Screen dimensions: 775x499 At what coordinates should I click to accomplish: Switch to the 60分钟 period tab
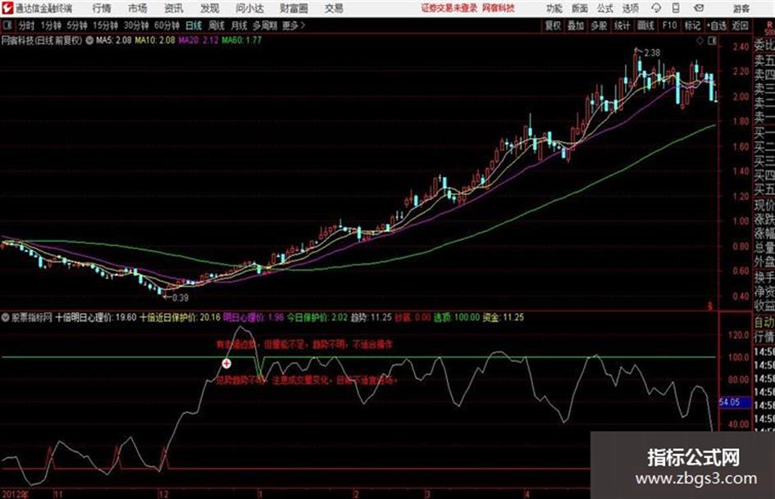pos(167,25)
